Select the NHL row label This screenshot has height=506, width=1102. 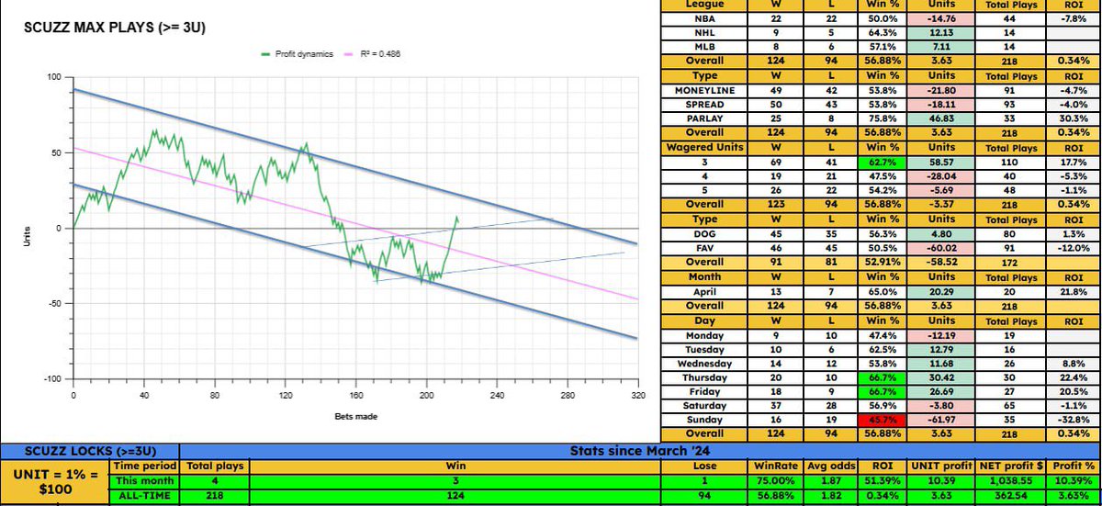[x=705, y=34]
